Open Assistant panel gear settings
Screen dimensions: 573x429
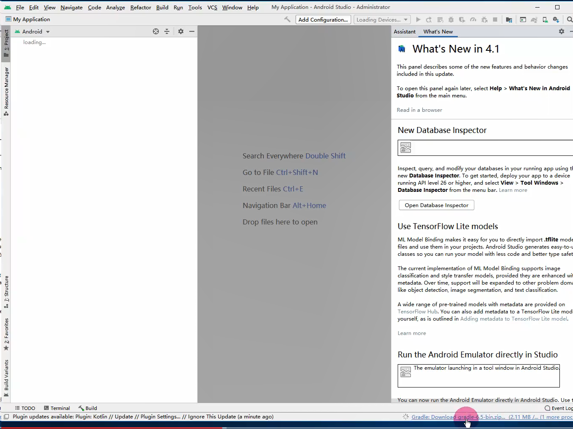tap(562, 31)
